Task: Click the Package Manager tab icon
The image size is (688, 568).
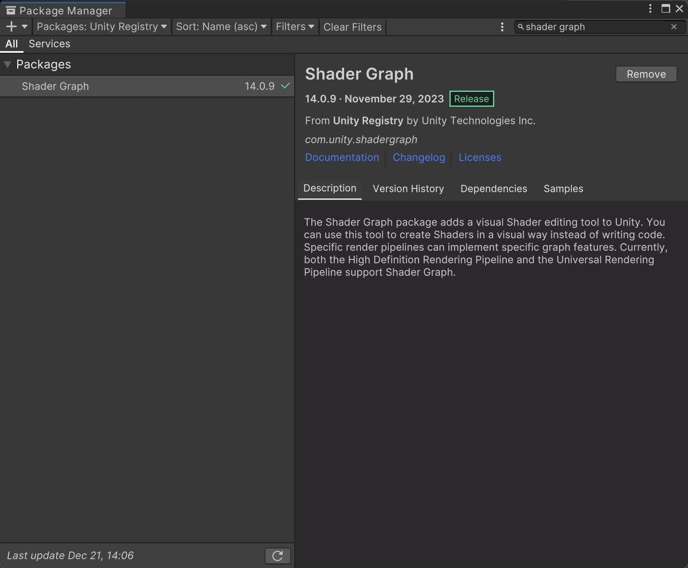Action: (x=11, y=11)
